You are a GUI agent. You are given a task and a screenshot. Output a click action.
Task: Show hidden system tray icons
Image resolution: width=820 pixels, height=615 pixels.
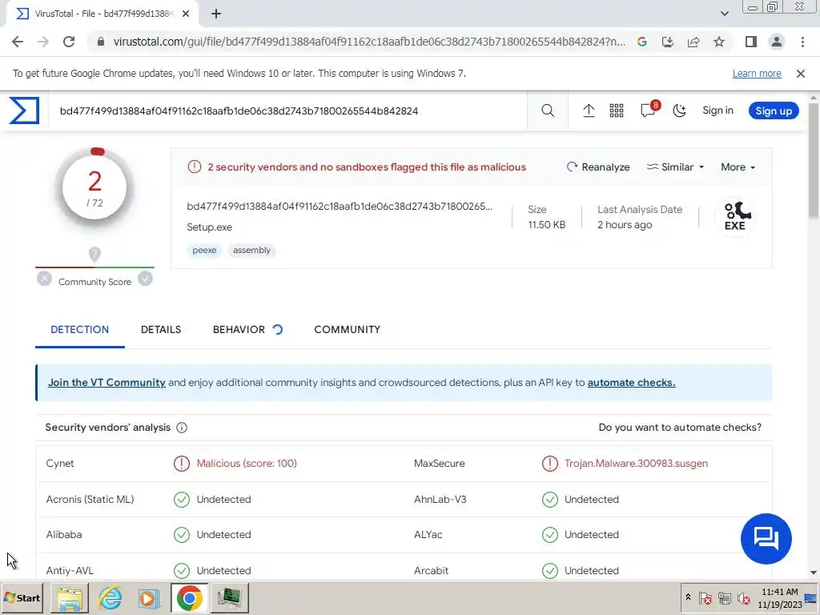point(688,597)
